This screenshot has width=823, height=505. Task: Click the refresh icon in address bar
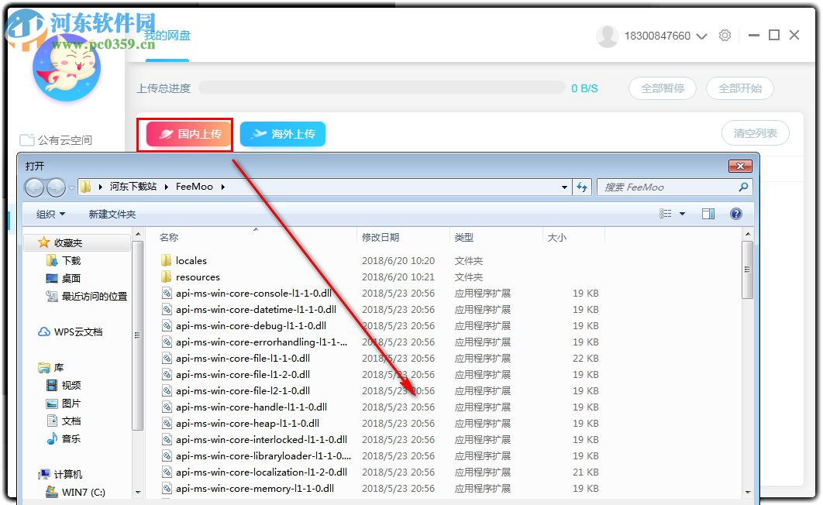[x=582, y=187]
